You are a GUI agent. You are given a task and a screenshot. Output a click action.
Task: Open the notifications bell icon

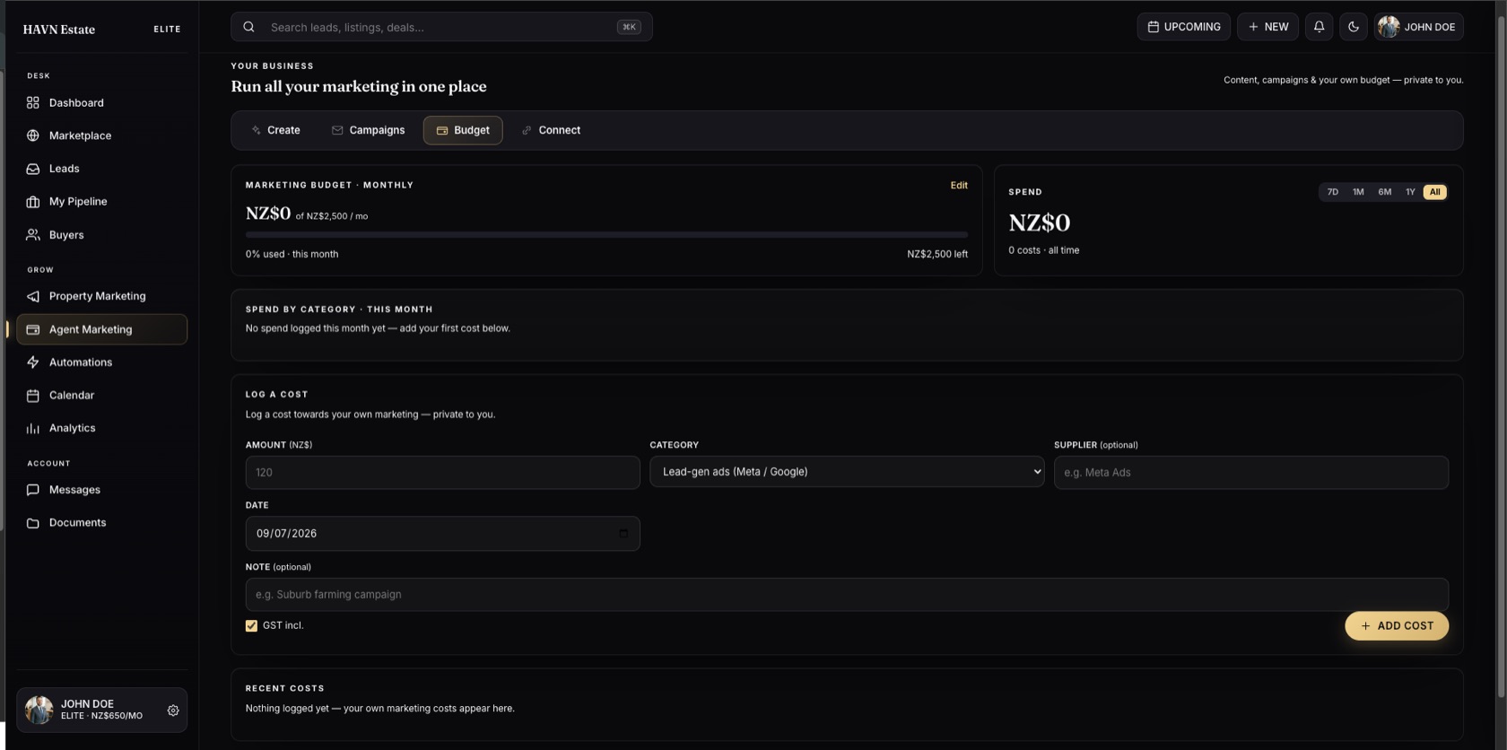pyautogui.click(x=1319, y=27)
